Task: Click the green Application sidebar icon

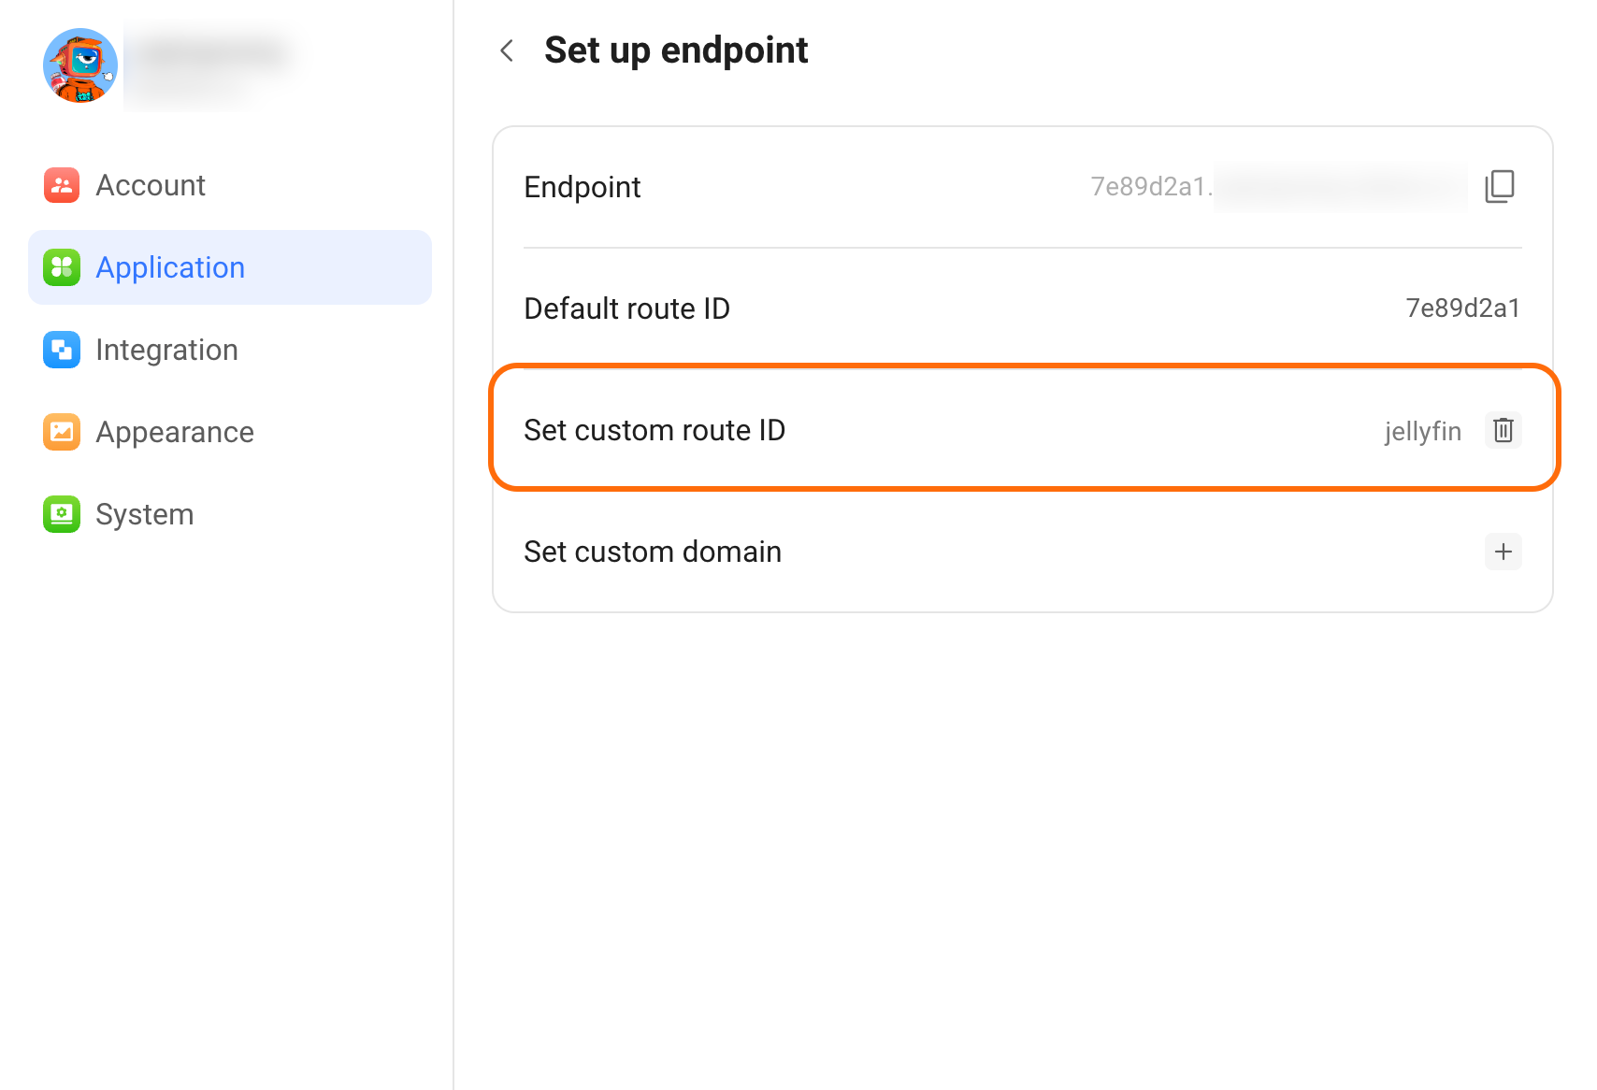Action: click(x=62, y=267)
